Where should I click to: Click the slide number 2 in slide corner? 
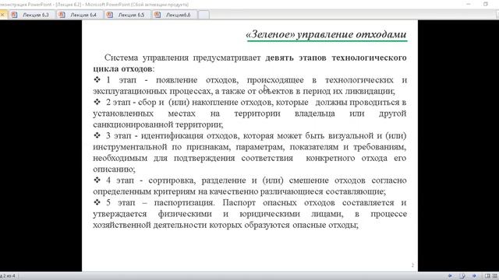412,265
